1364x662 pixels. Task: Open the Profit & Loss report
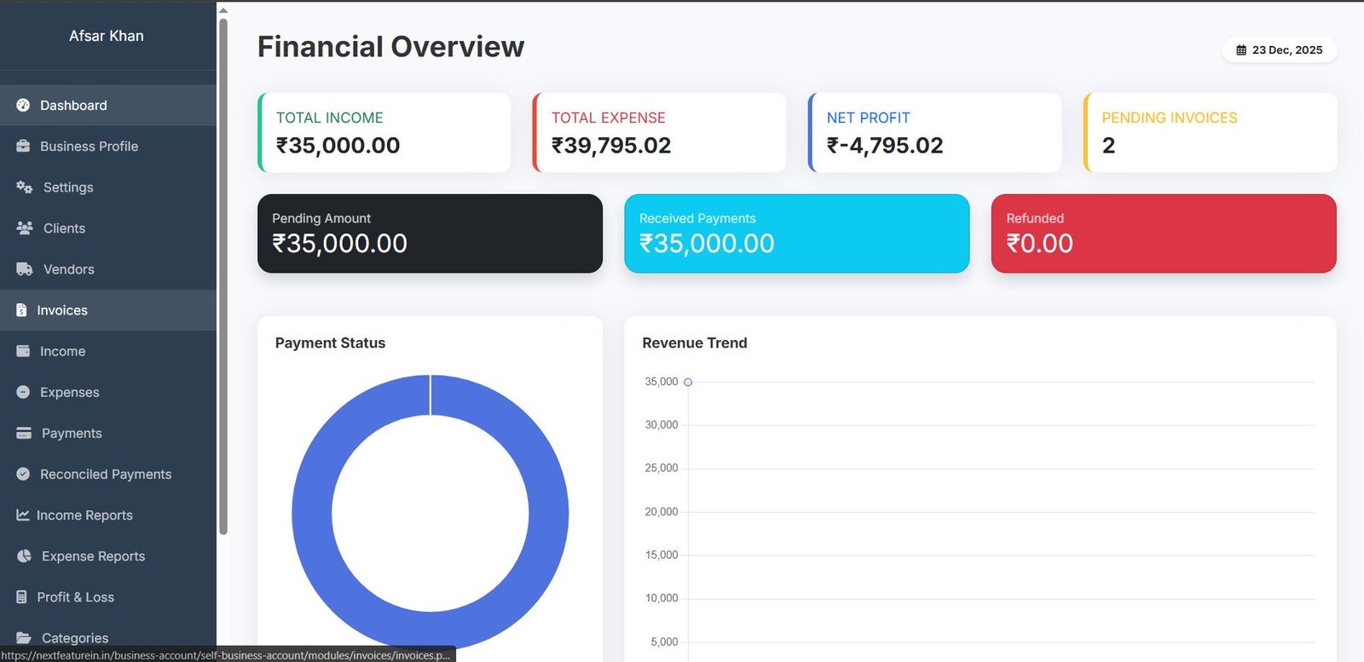(x=108, y=596)
